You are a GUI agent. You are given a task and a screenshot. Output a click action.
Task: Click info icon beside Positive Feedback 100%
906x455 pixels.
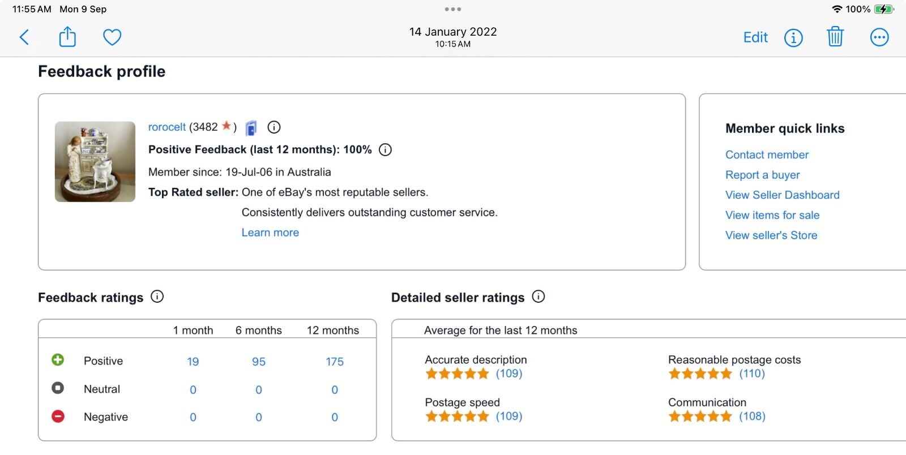pyautogui.click(x=385, y=150)
